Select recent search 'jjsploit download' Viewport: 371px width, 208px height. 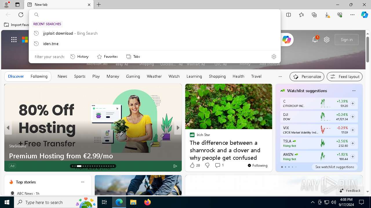click(155, 33)
